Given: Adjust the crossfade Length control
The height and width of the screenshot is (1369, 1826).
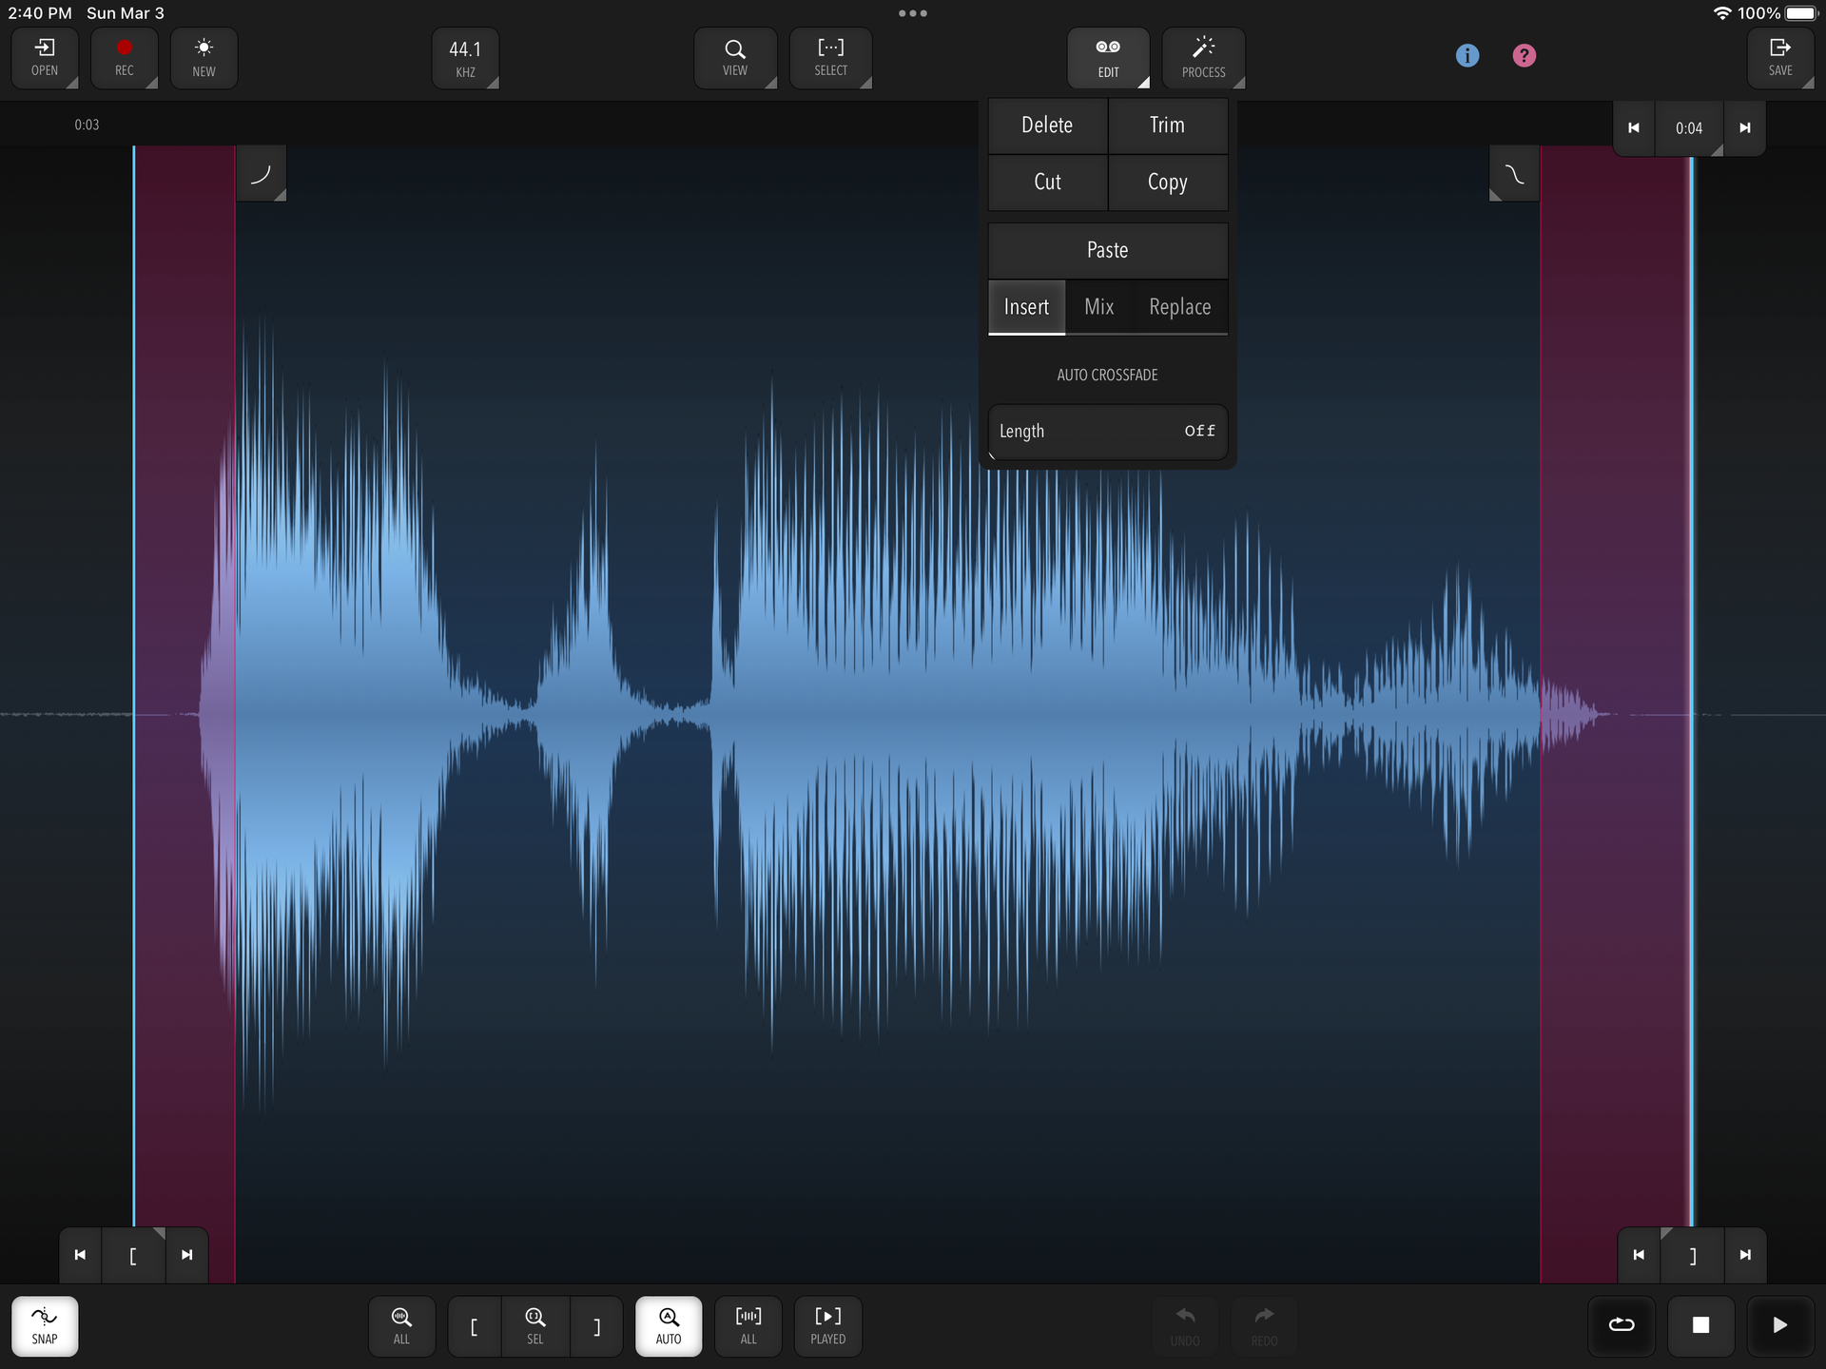Looking at the screenshot, I should click(1107, 432).
